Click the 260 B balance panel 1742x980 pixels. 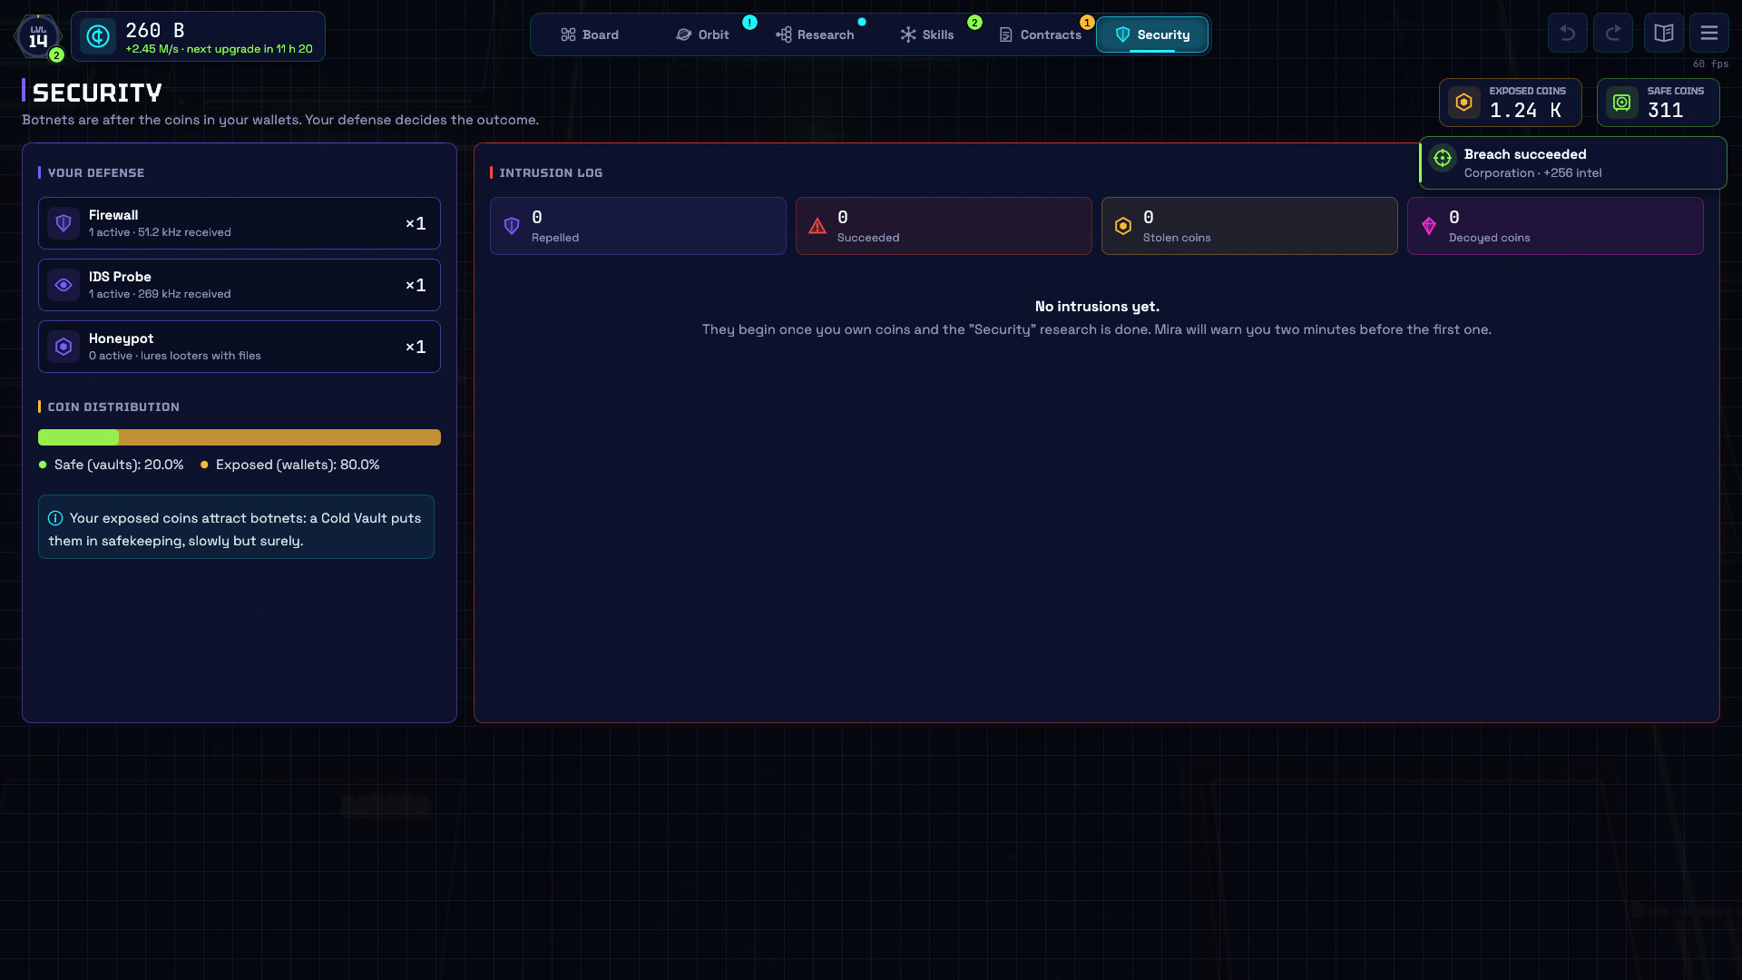(x=198, y=36)
